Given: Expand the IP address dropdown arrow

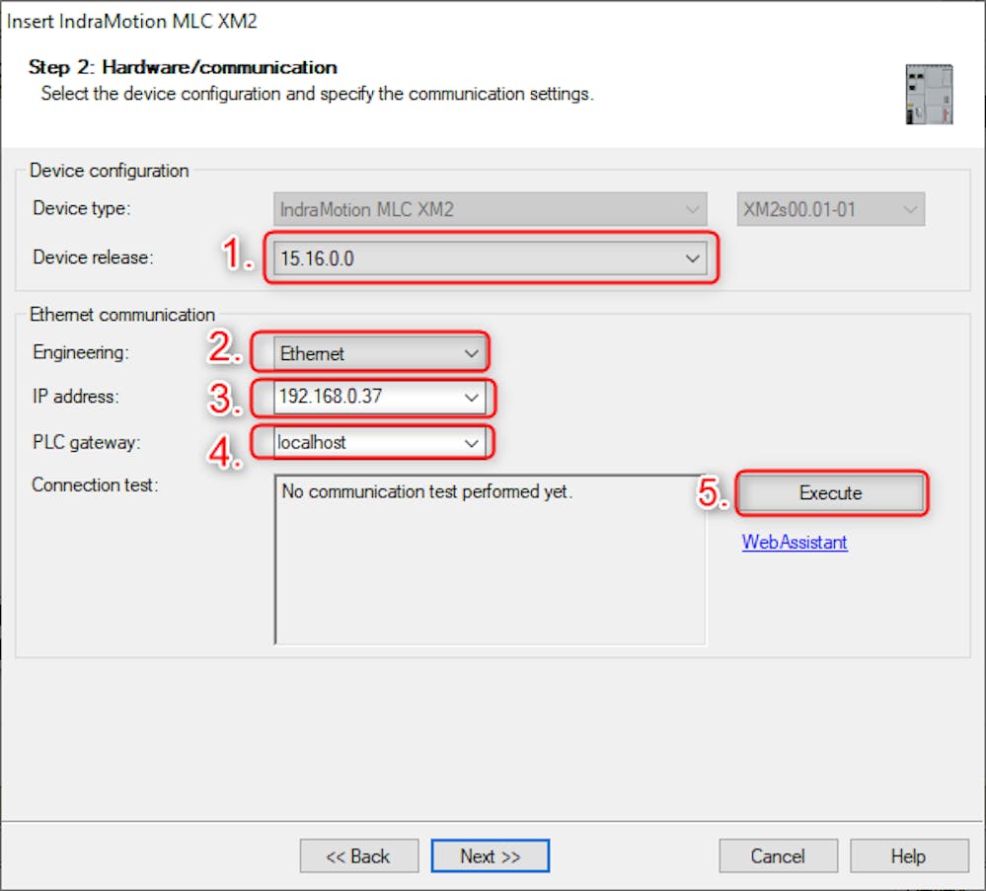Looking at the screenshot, I should pyautogui.click(x=471, y=398).
